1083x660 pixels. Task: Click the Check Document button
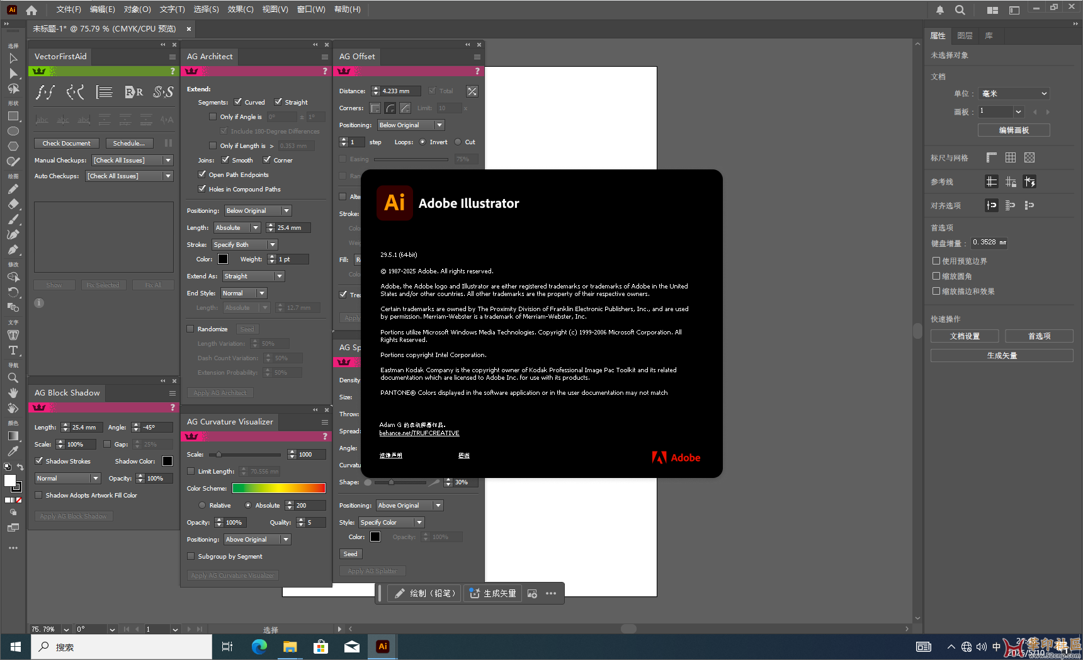point(66,144)
